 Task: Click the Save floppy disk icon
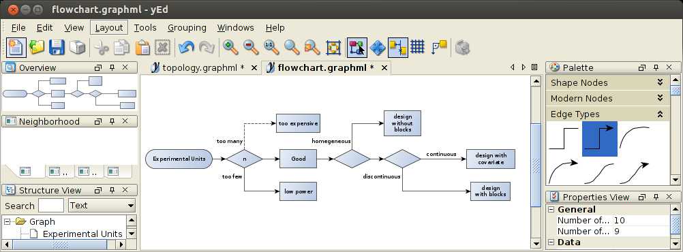click(x=57, y=47)
